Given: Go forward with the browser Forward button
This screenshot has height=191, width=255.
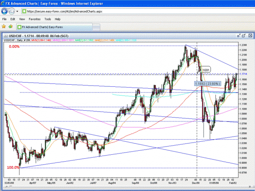Looking at the screenshot, I should [11, 11].
